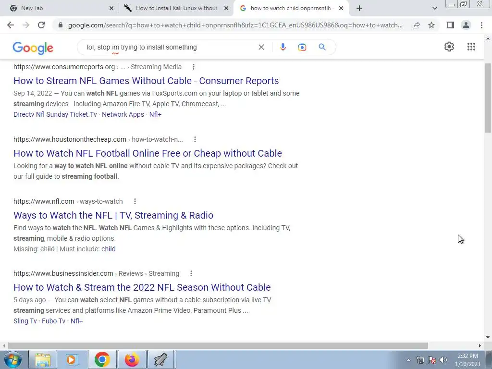
Task: Focus the Google search text field
Action: (x=170, y=47)
